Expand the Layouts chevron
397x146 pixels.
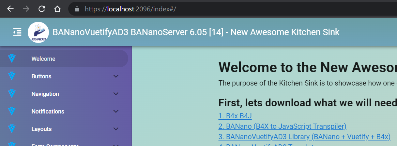click(116, 129)
